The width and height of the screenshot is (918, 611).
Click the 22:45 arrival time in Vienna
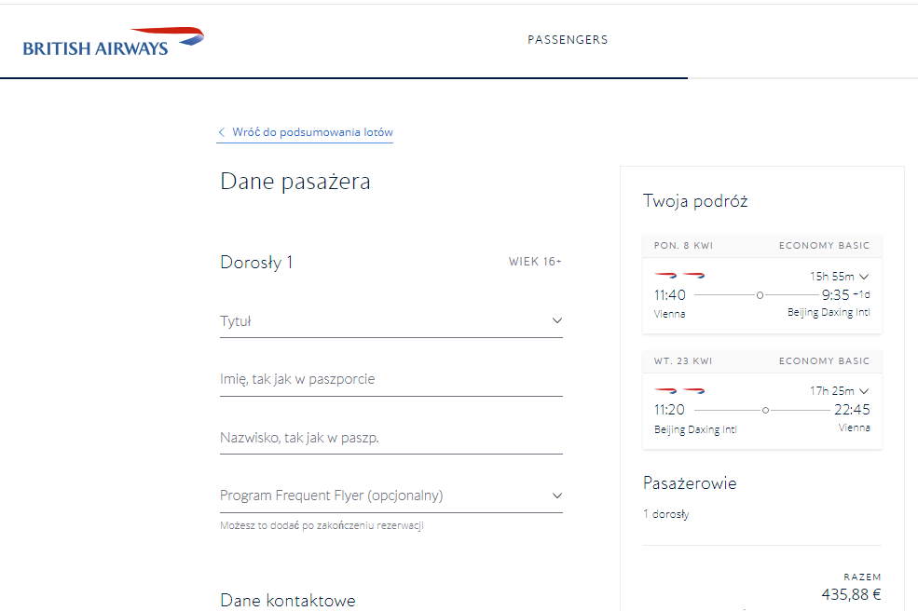852,410
